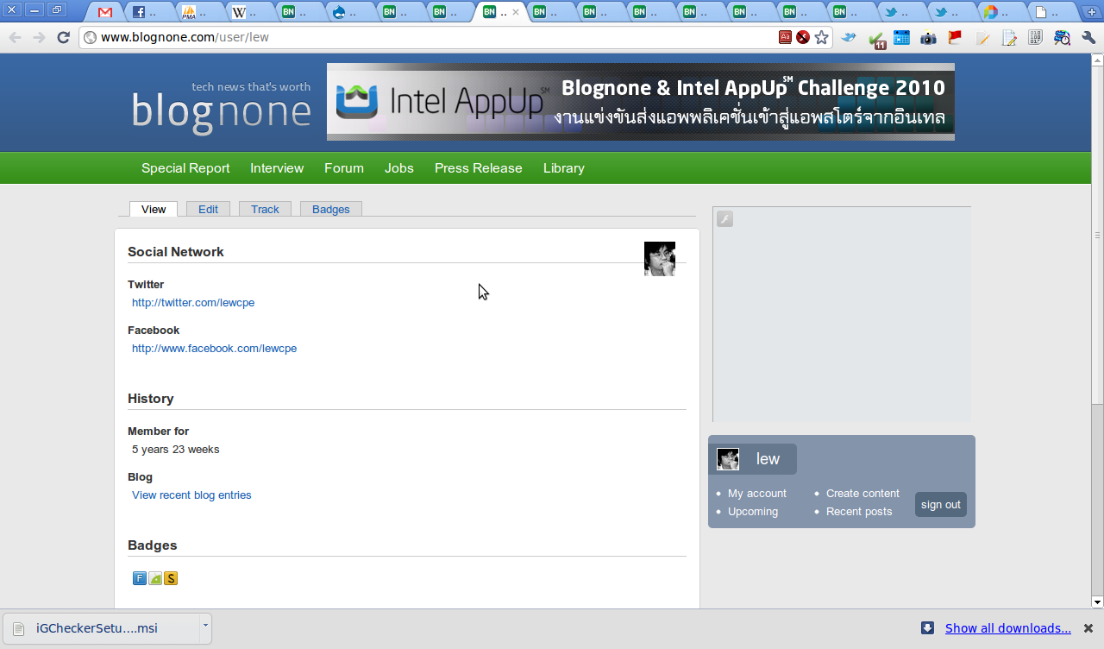Open the Intel AppUp Challenge banner
The width and height of the screenshot is (1104, 649).
[x=641, y=102]
